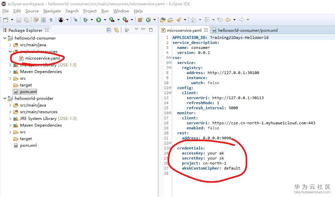The width and height of the screenshot is (335, 197).
Task: Select pom.xml under helloworld-consumer
Action: 28,92
